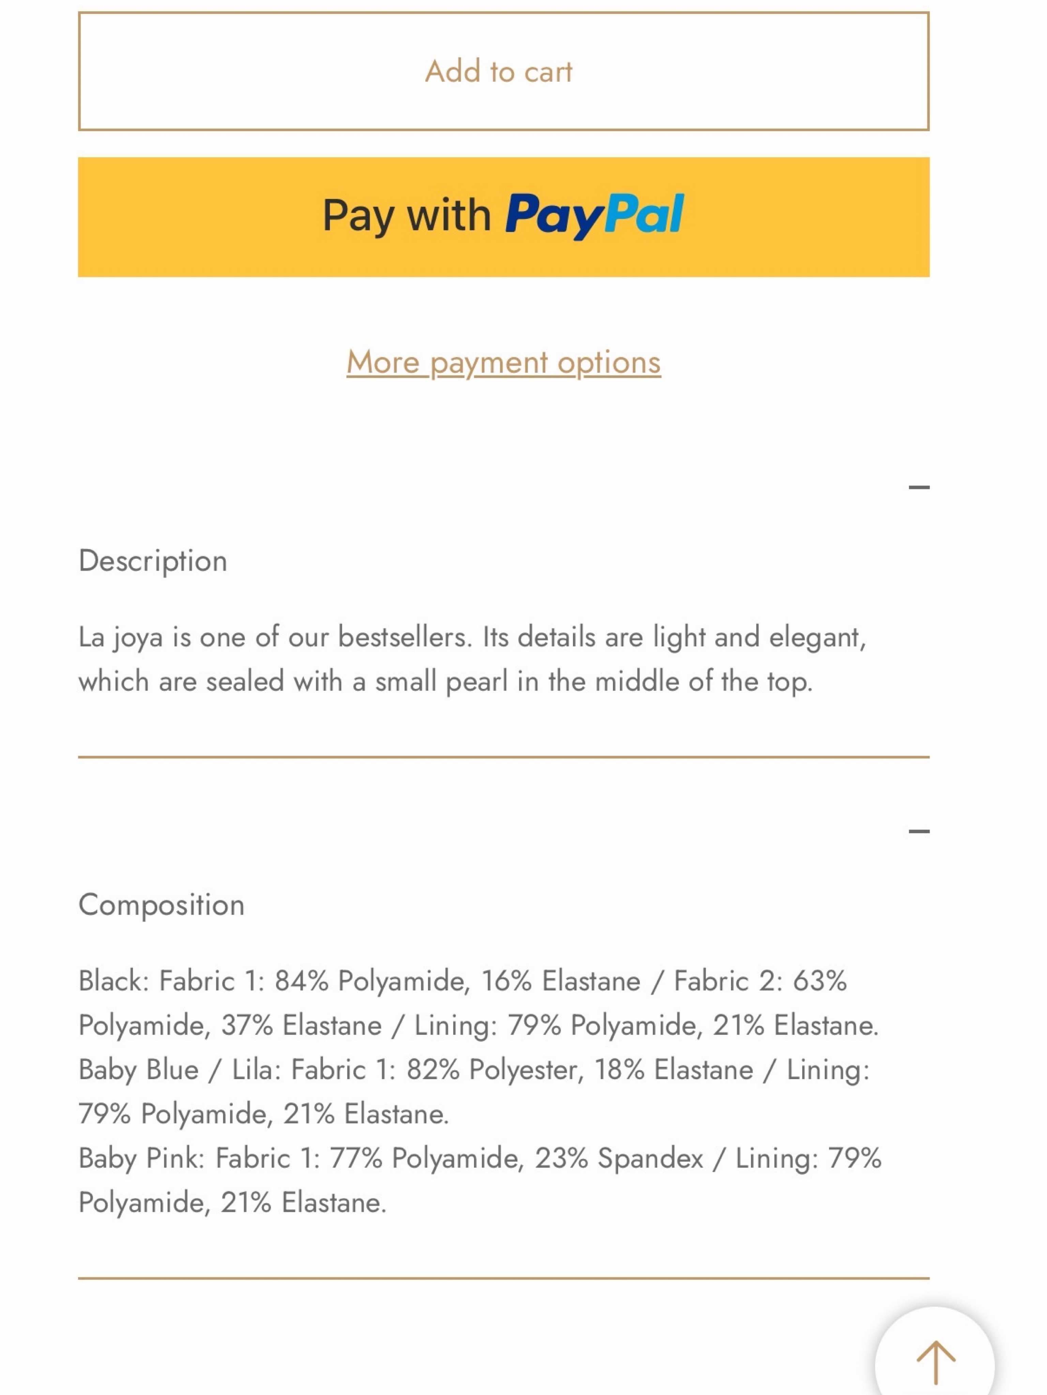The image size is (1047, 1395).
Task: Click the 'La joya is one' description text
Action: pyautogui.click(x=472, y=637)
